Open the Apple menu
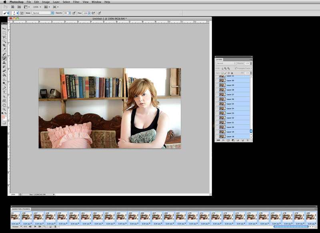Viewport: 320px width, 233px height. click(5, 2)
